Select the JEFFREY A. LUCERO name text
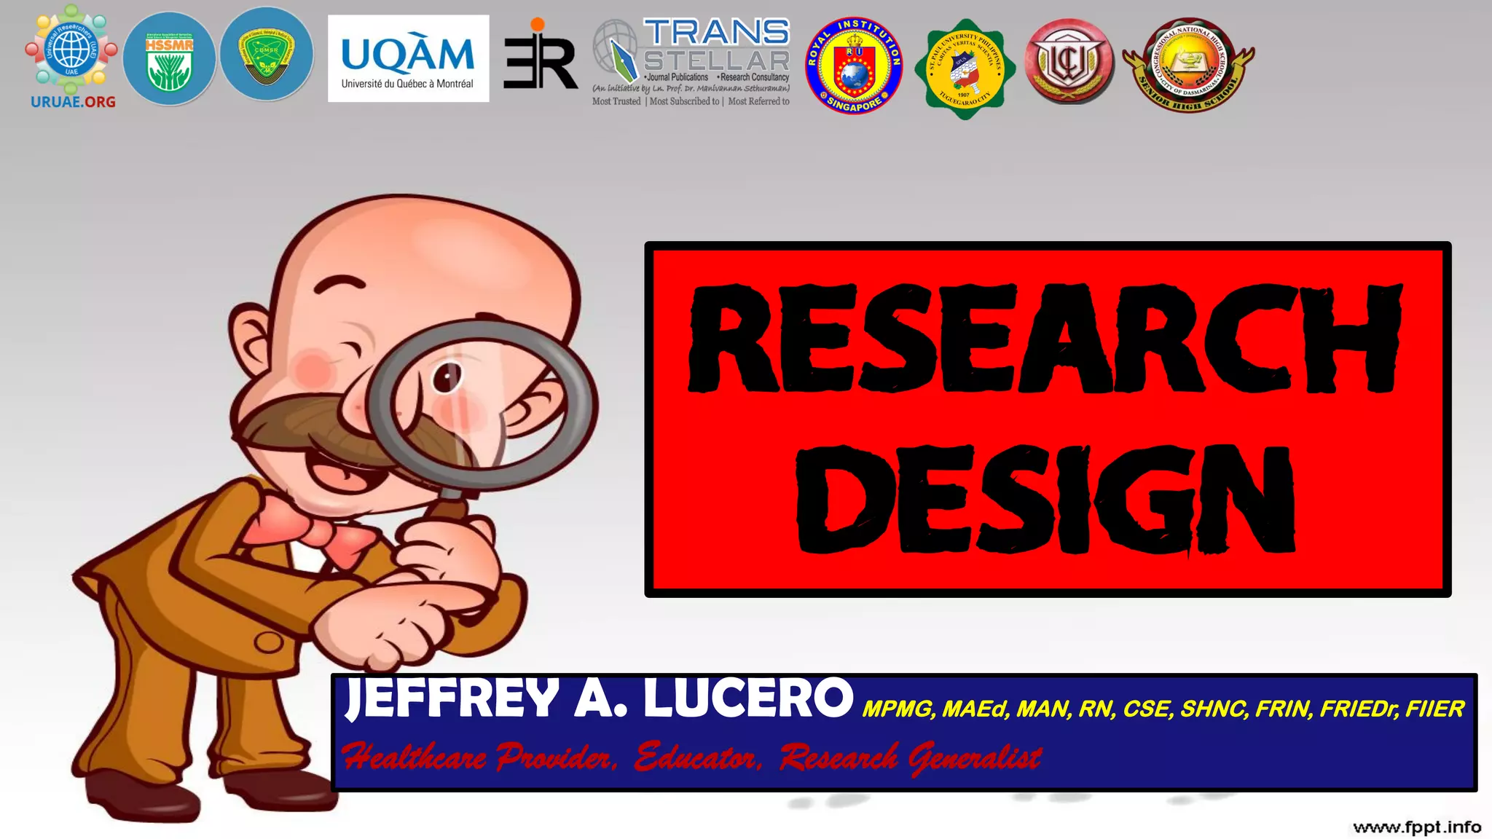 tap(597, 698)
